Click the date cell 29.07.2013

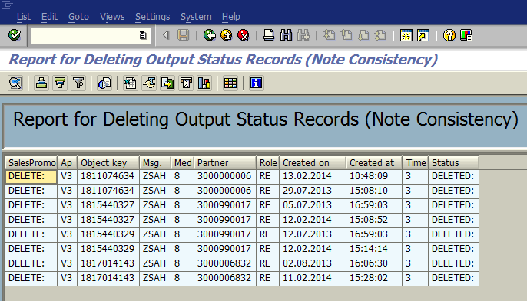coord(313,191)
